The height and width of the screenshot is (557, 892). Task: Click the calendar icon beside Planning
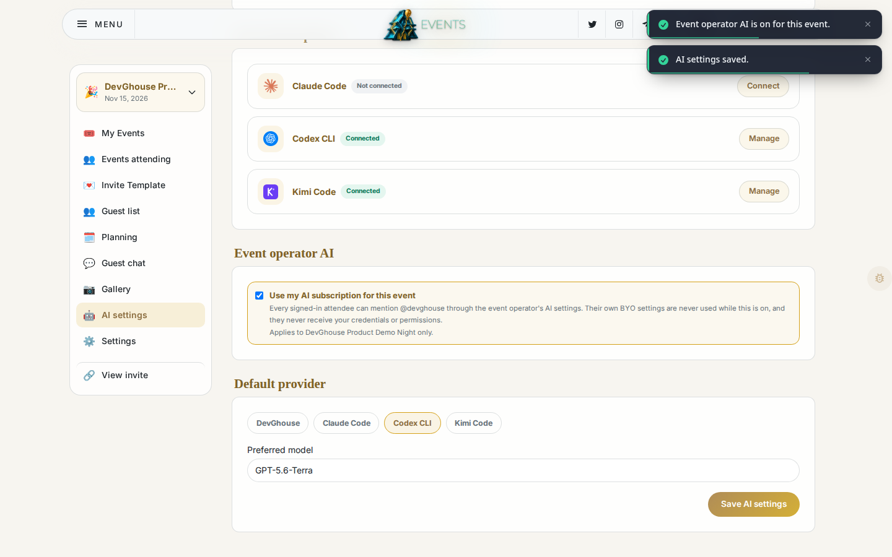pyautogui.click(x=89, y=237)
